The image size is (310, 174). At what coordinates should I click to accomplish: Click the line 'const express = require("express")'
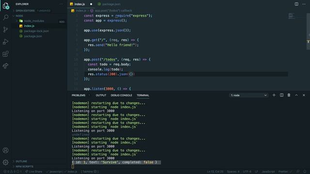(118, 16)
